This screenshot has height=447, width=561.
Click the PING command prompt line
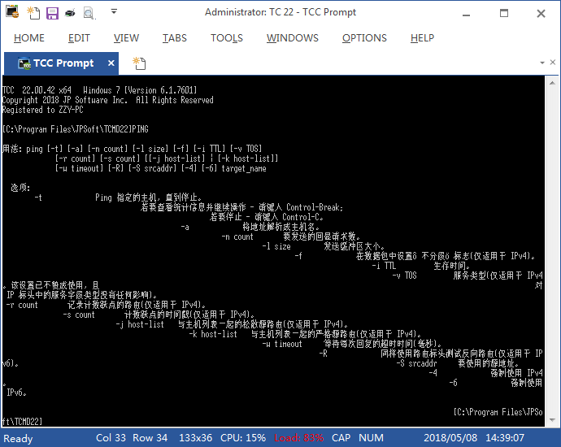tap(75, 129)
